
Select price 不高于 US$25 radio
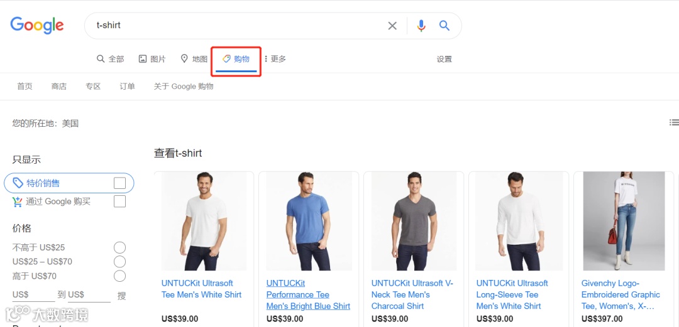click(x=120, y=248)
